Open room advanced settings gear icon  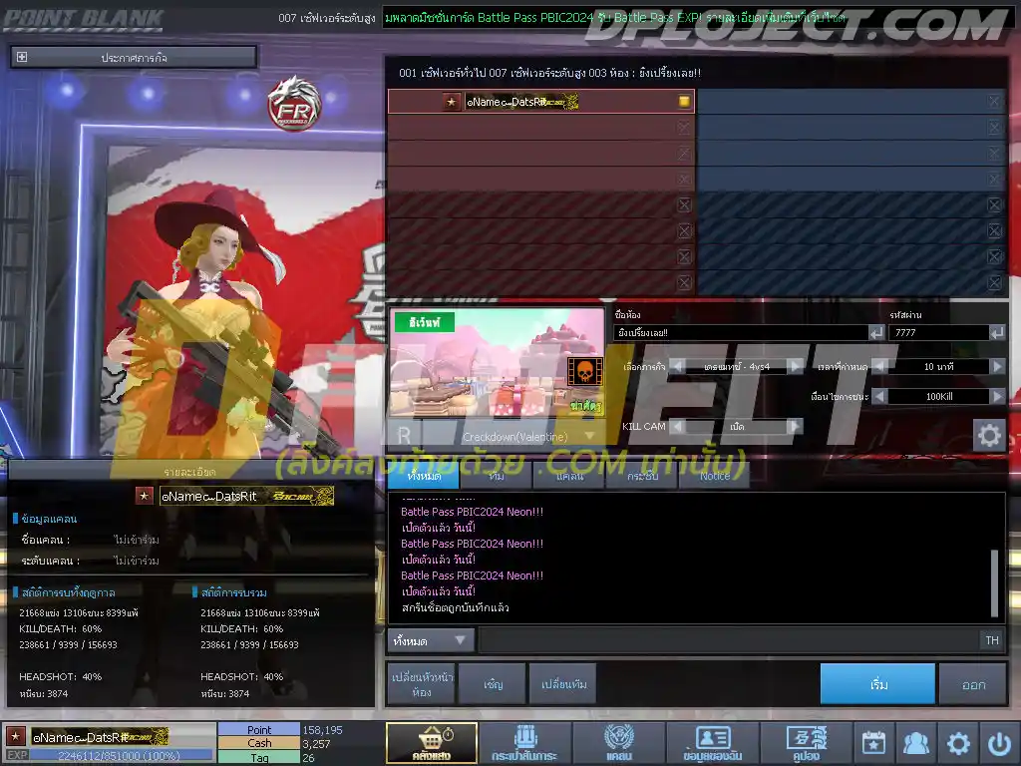tap(988, 435)
